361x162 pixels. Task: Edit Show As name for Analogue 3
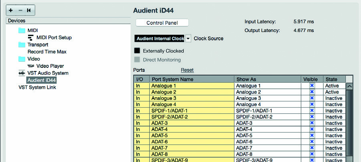point(268,98)
